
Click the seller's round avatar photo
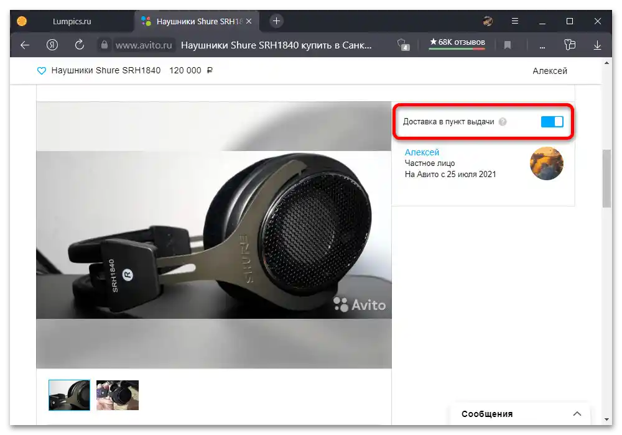(546, 163)
